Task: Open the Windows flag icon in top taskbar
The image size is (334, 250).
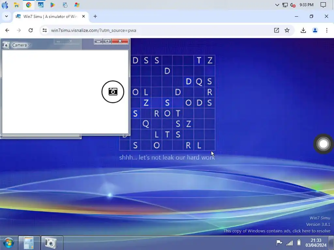Action: coord(77,5)
